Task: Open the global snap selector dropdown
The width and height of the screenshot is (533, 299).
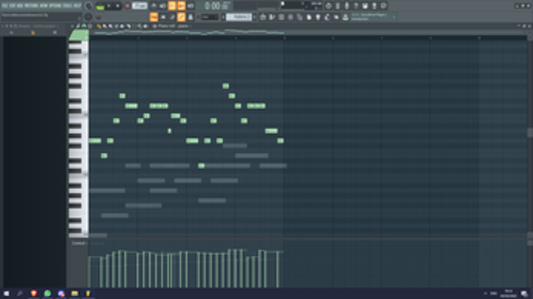Action: [x=210, y=17]
